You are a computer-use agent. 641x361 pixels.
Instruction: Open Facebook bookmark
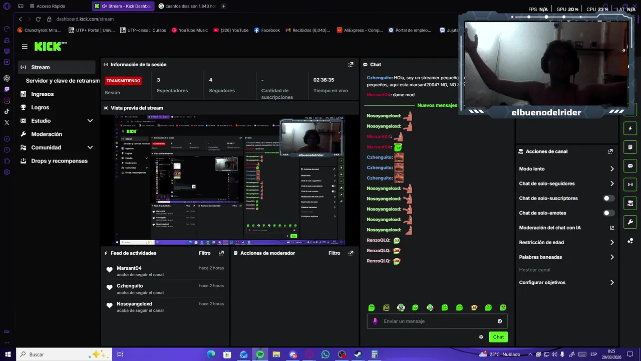click(x=267, y=30)
